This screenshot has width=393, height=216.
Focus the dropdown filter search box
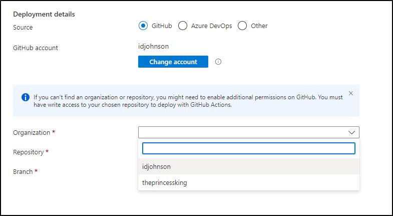tap(249, 148)
